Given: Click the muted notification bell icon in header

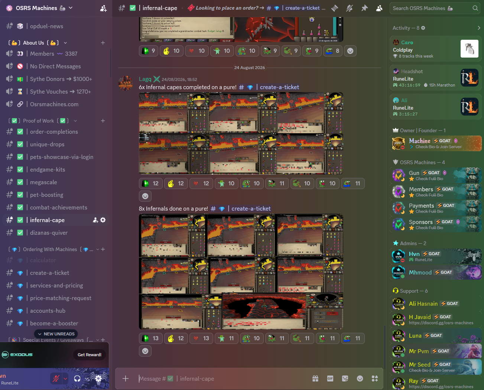Looking at the screenshot, I should coord(350,8).
